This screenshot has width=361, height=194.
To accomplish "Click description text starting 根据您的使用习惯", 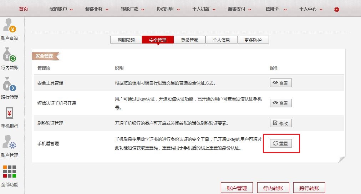I will 165,83.
